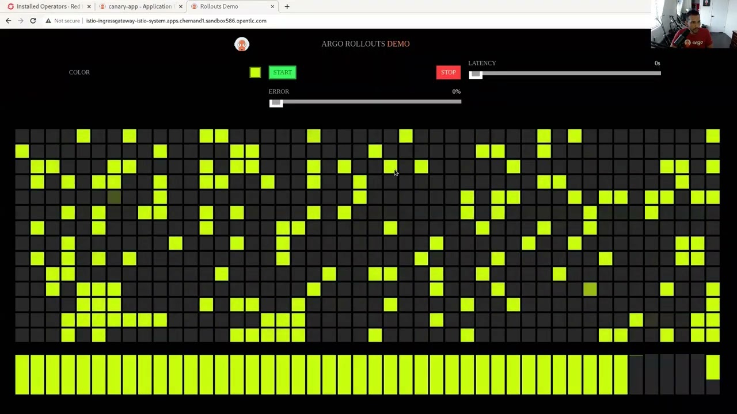Screen dimensions: 737x414
Task: Switch to the Installed Operators tab
Action: pyautogui.click(x=48, y=6)
